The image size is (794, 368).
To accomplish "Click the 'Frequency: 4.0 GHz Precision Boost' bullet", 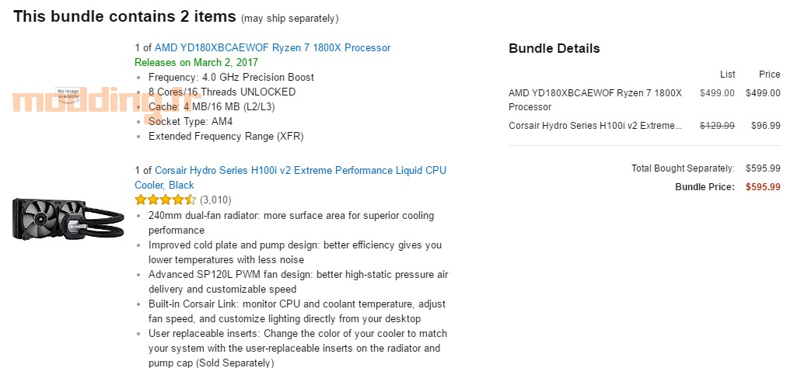I will (231, 78).
